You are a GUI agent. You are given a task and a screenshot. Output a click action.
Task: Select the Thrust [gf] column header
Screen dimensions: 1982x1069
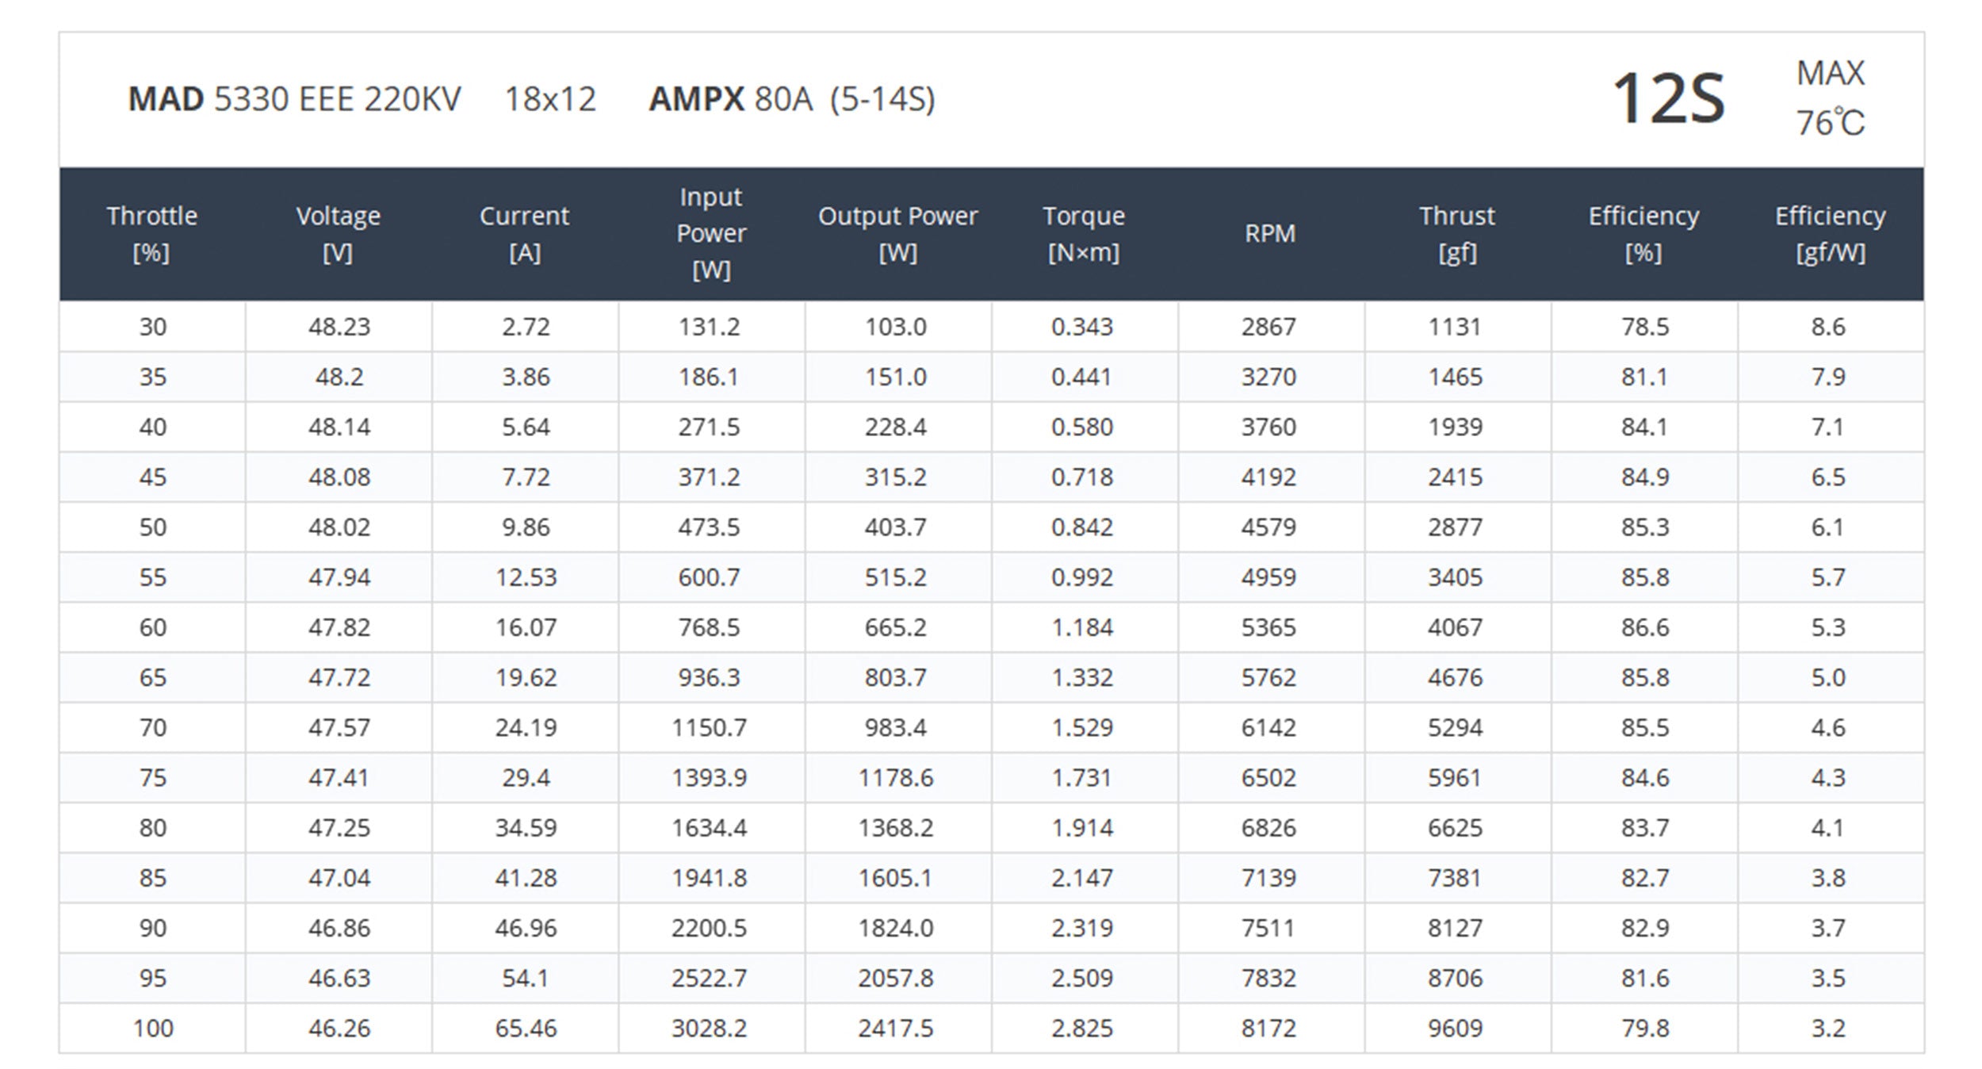pos(1456,234)
